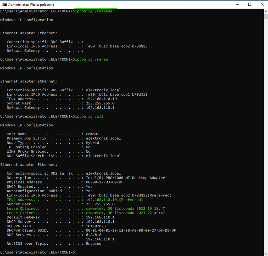Click the host name value comp01

(x=92, y=134)
